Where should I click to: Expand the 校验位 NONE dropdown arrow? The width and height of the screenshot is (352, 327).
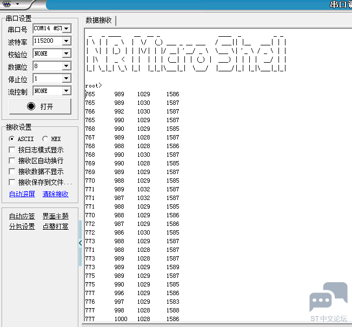67,54
